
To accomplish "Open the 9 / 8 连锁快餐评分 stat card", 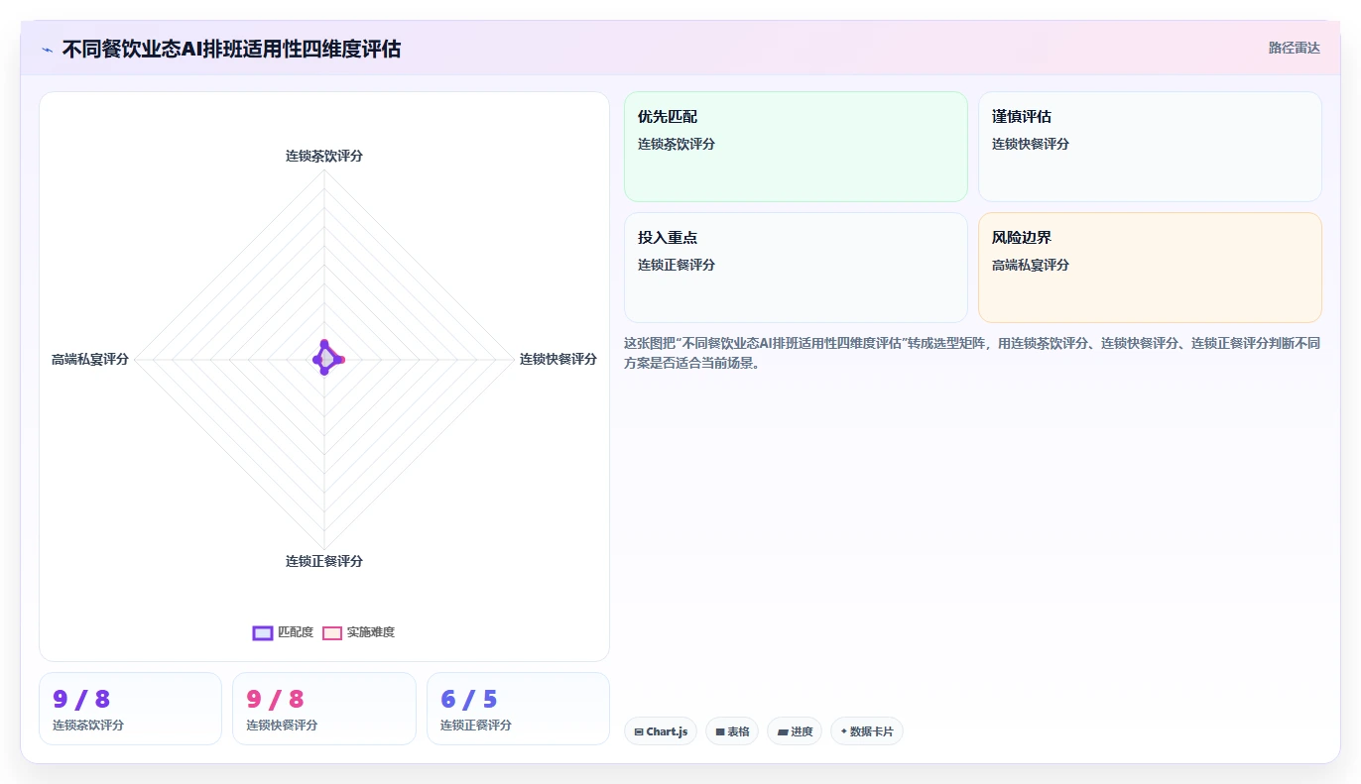I will point(323,709).
